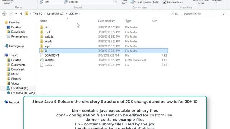Expand chevron after JDK-10 in path
Image resolution: width=230 pixels, height=129 pixels.
(80, 14)
